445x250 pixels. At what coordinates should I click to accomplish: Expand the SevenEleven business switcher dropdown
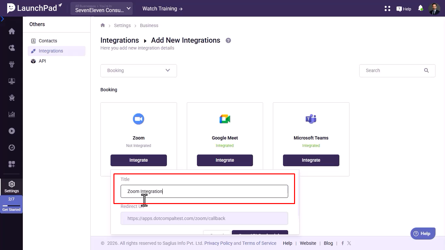(x=101, y=8)
